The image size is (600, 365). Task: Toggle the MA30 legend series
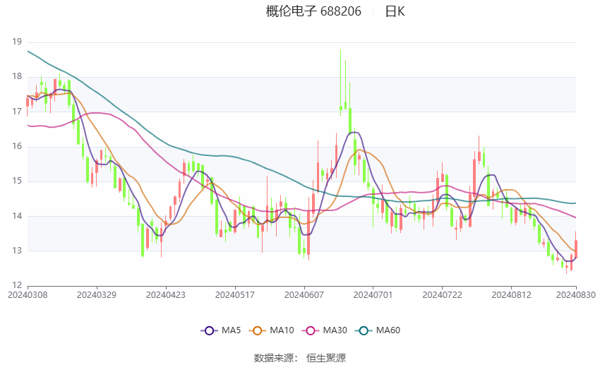click(x=325, y=330)
